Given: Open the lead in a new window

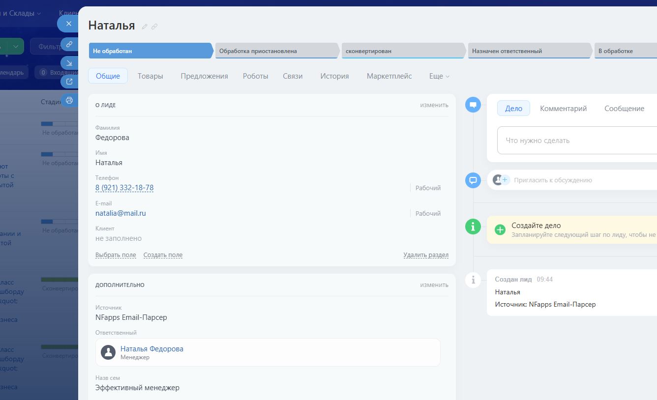Looking at the screenshot, I should point(69,82).
